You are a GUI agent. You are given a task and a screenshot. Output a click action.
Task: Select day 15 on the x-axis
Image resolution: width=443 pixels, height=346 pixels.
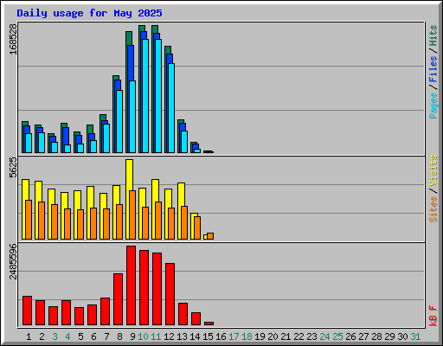coord(208,336)
